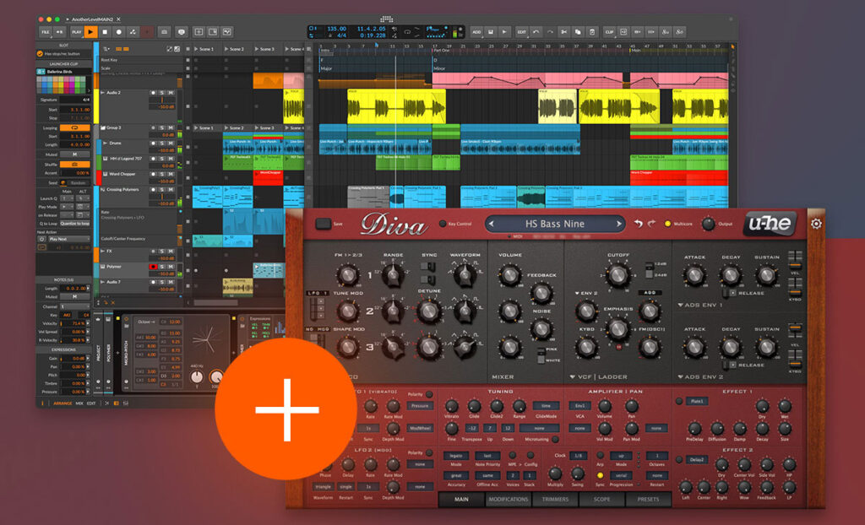Toggle the orange Looping button in inspector
Image resolution: width=865 pixels, height=525 pixels.
[75, 128]
